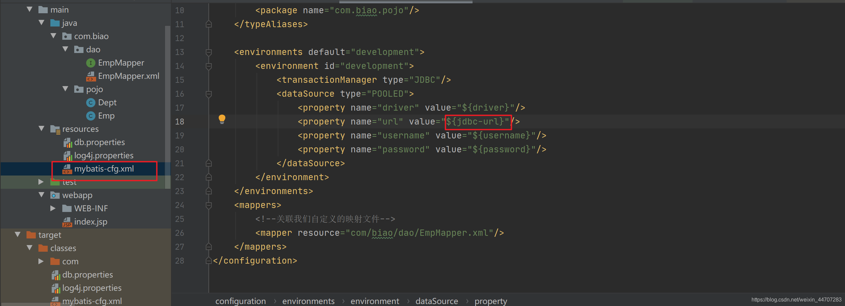The image size is (845, 306).
Task: Click the Dept class icon
Action: point(91,103)
